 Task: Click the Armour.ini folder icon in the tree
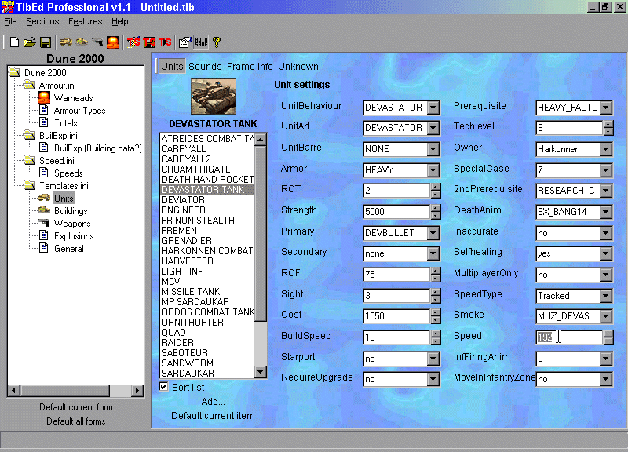(x=29, y=85)
